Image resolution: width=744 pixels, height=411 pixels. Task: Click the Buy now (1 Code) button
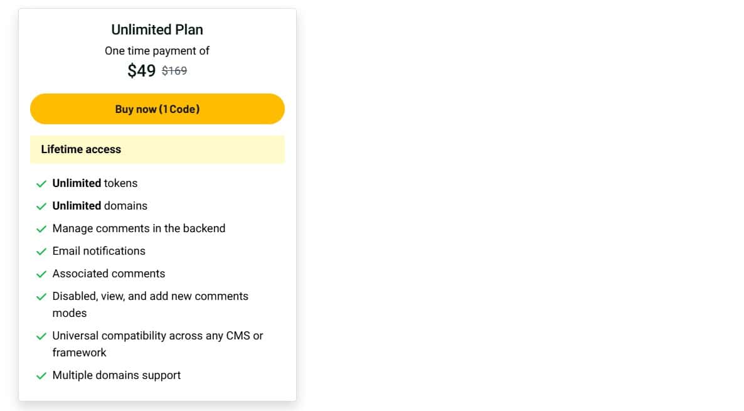(x=157, y=109)
